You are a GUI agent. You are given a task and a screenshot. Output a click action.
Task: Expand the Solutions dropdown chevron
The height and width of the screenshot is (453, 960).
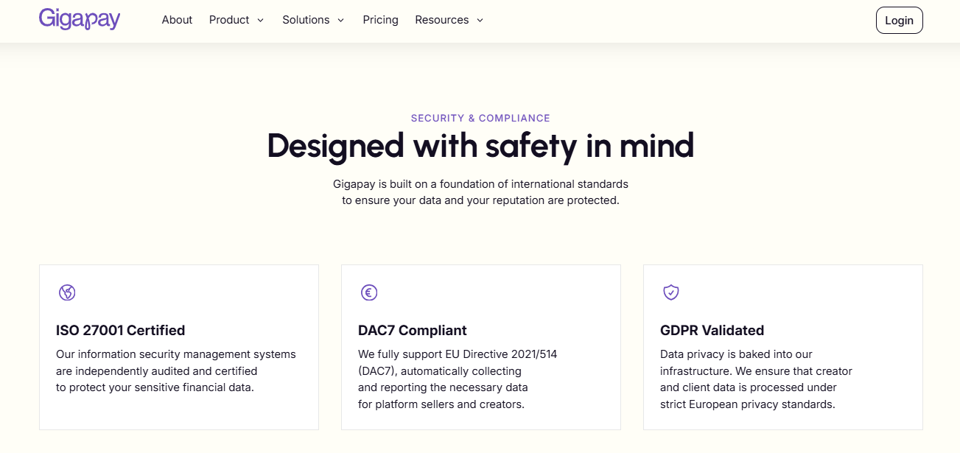pyautogui.click(x=340, y=21)
